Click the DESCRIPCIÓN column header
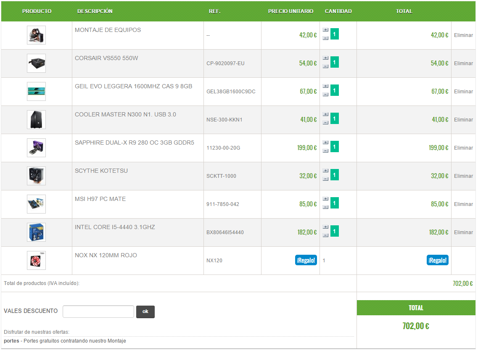Image resolution: width=478 pixels, height=351 pixels. click(x=95, y=11)
